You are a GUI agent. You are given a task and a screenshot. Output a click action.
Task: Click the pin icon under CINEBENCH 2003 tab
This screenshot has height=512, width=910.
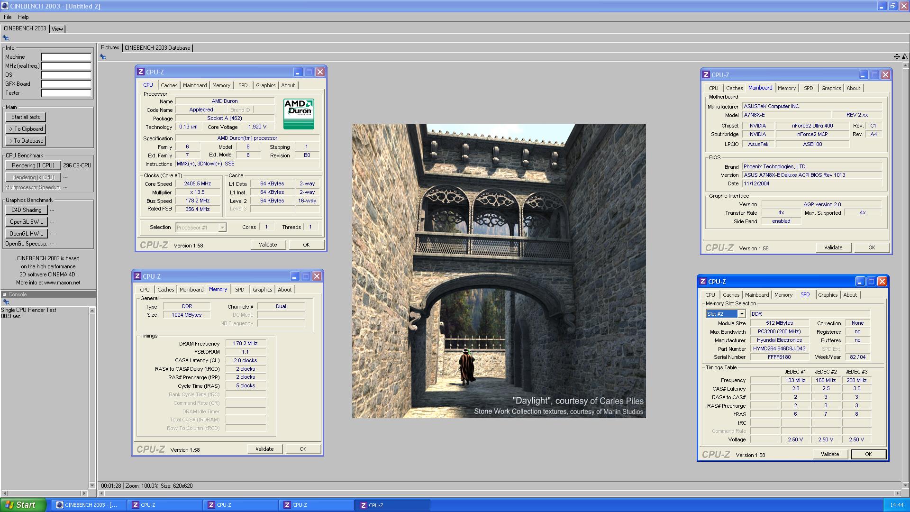6,38
